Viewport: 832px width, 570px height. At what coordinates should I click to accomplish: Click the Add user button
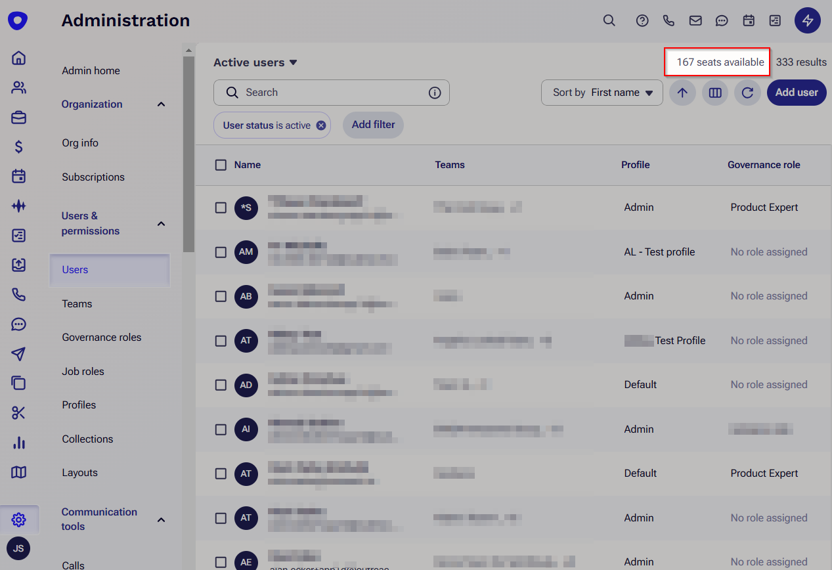(797, 93)
